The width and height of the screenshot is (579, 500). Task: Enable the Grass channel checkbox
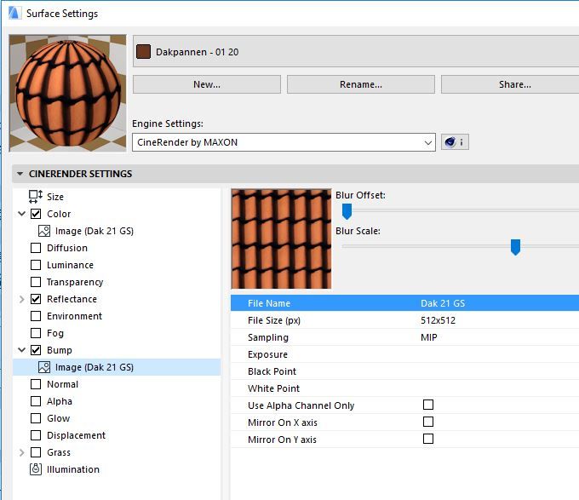point(36,452)
